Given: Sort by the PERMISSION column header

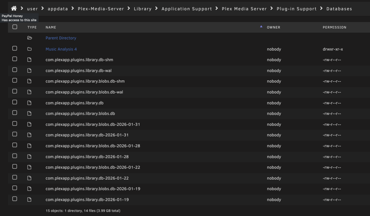Looking at the screenshot, I should tap(334, 27).
